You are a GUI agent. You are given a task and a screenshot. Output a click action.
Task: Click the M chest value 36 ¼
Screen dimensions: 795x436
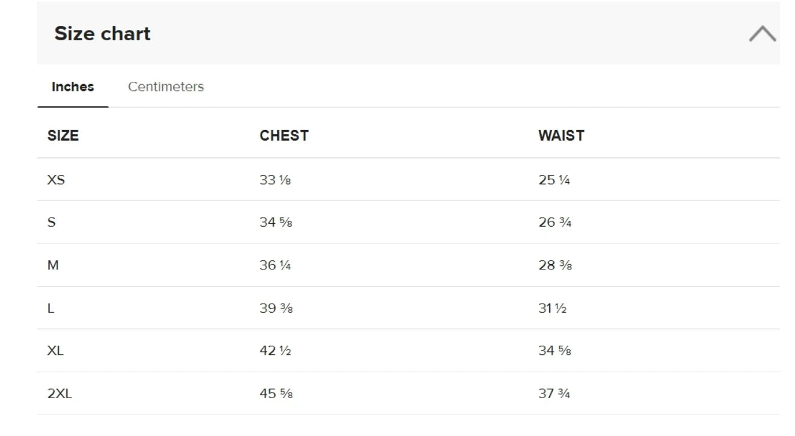[275, 265]
